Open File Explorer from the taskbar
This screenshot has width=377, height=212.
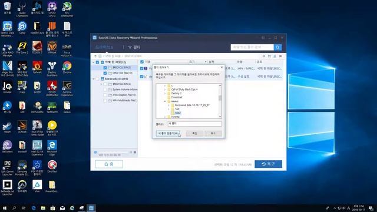[x=43, y=208]
